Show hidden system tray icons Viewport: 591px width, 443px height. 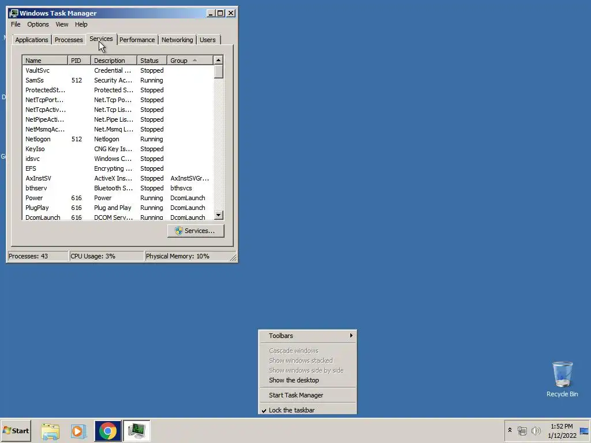tap(510, 430)
